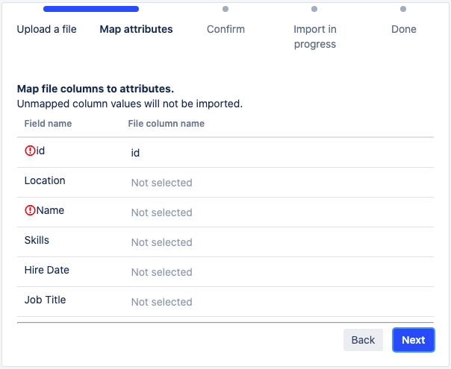Screen dimensions: 451x369
Task: Go to the Upload a file step
Action: click(x=46, y=30)
